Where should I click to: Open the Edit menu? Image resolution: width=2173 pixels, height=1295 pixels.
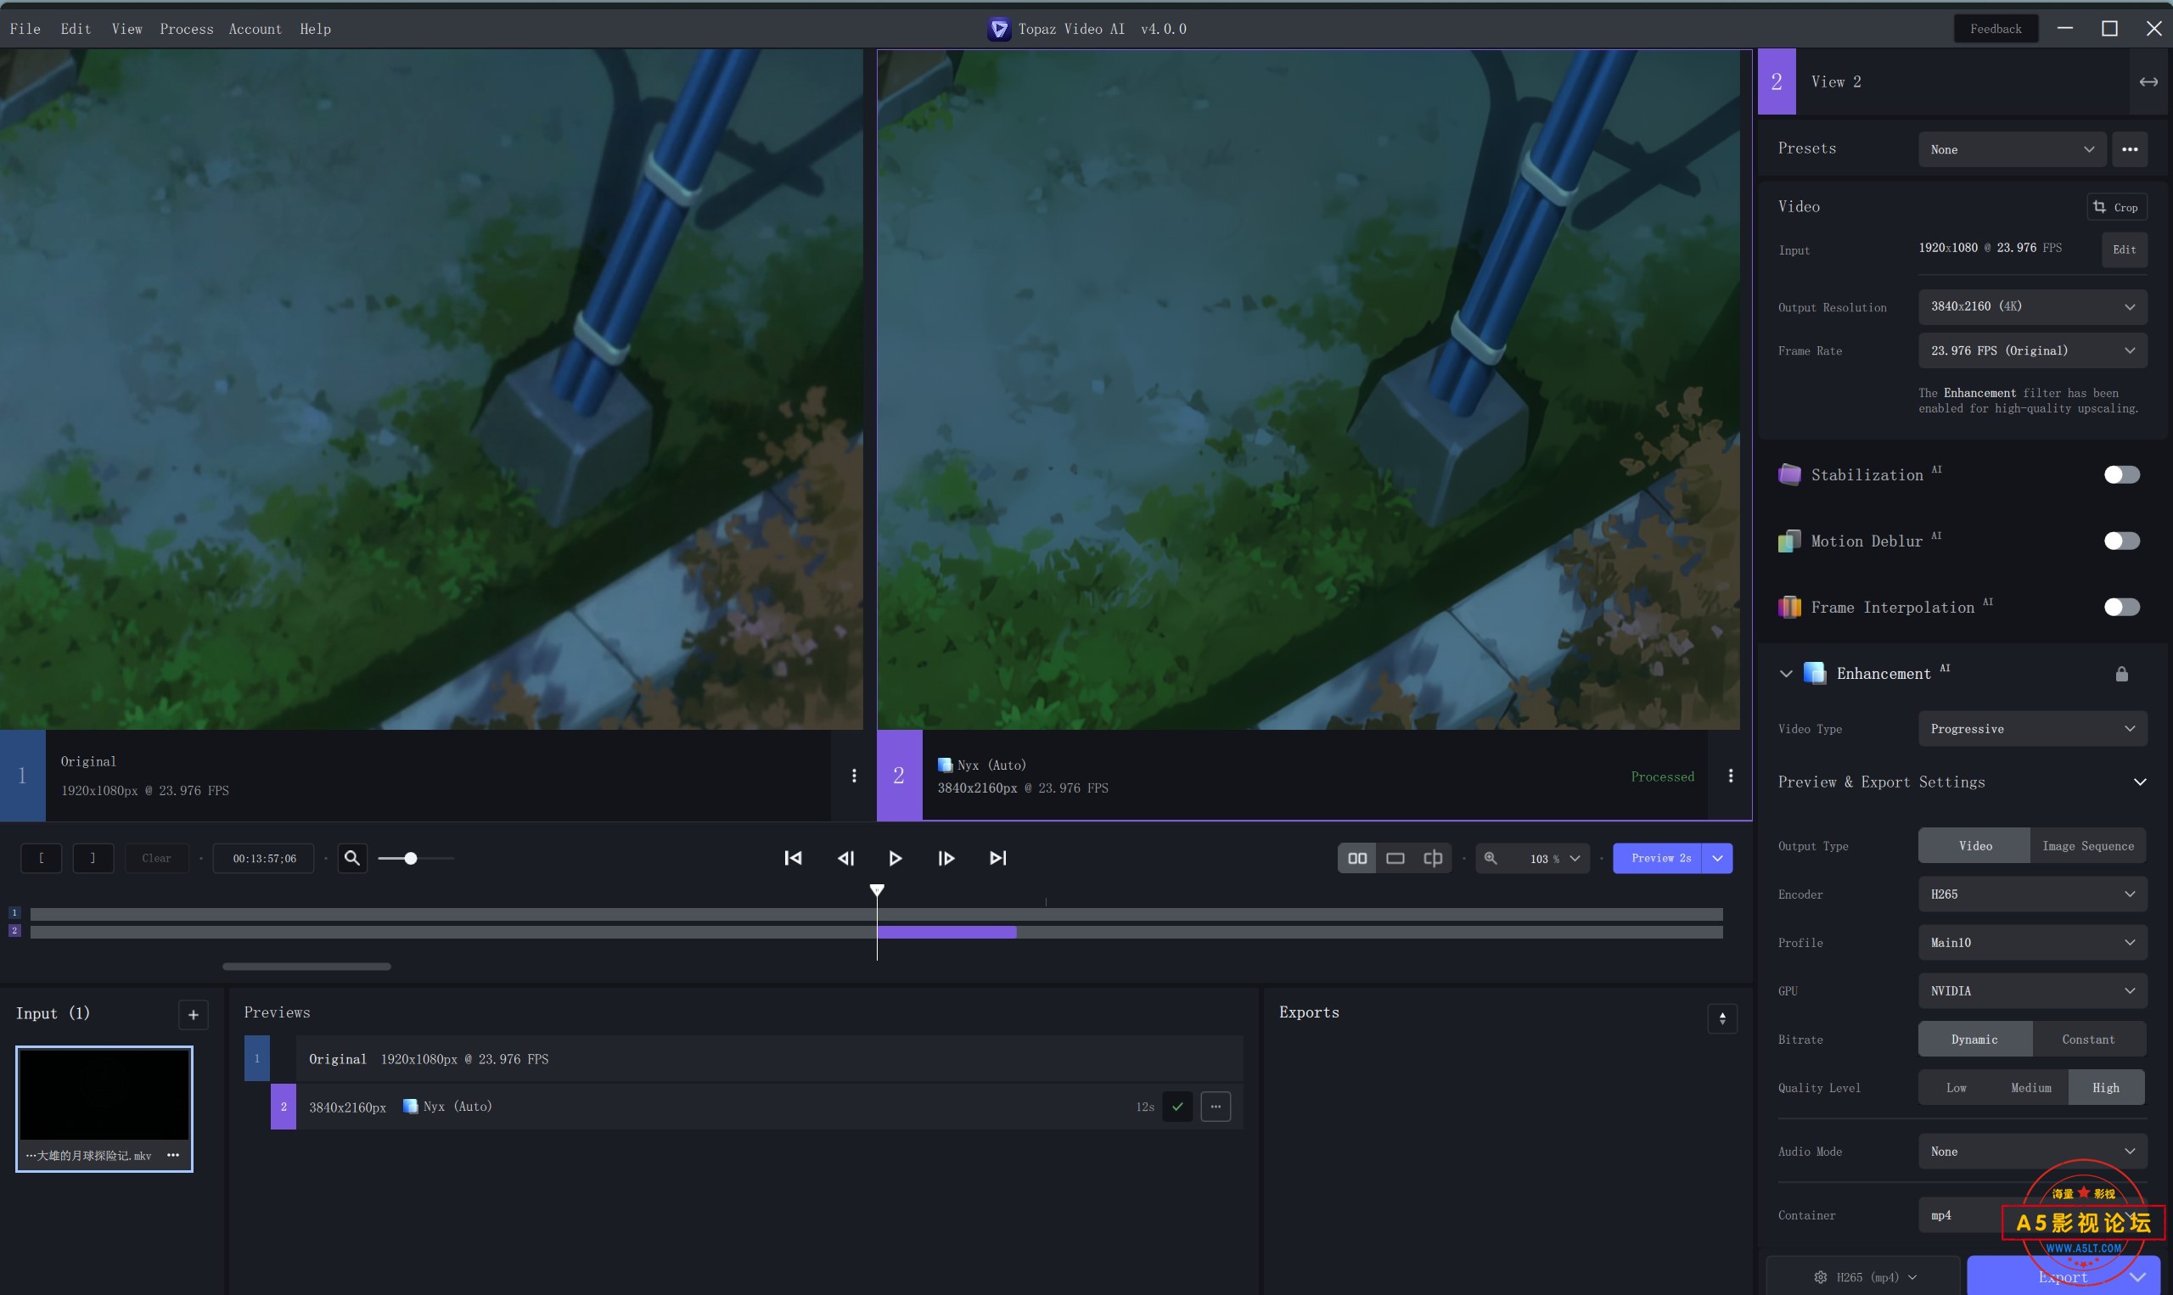click(x=75, y=29)
